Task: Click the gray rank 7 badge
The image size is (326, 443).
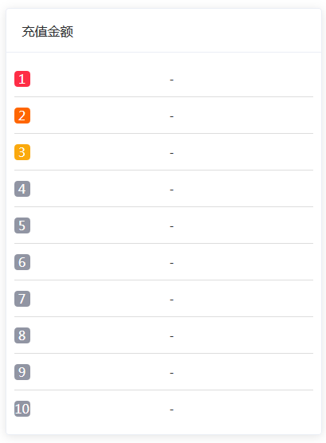Action: (x=22, y=299)
